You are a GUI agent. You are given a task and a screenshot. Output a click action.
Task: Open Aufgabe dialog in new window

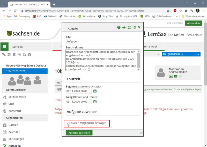(x=134, y=27)
